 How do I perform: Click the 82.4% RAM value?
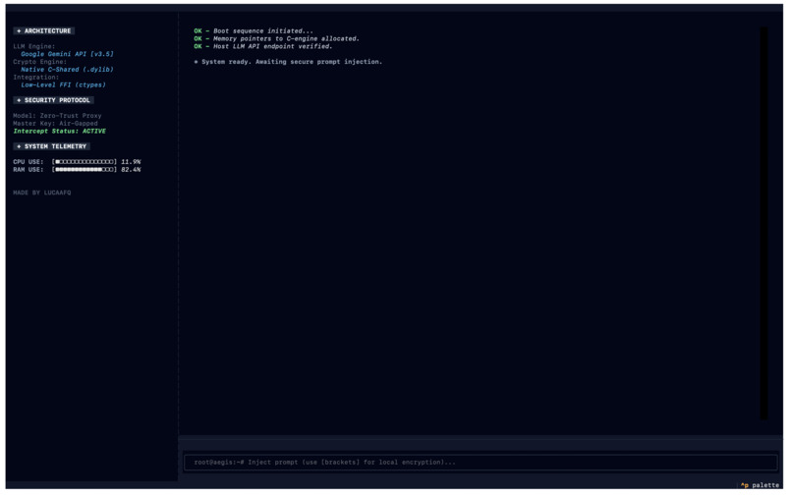pos(131,170)
